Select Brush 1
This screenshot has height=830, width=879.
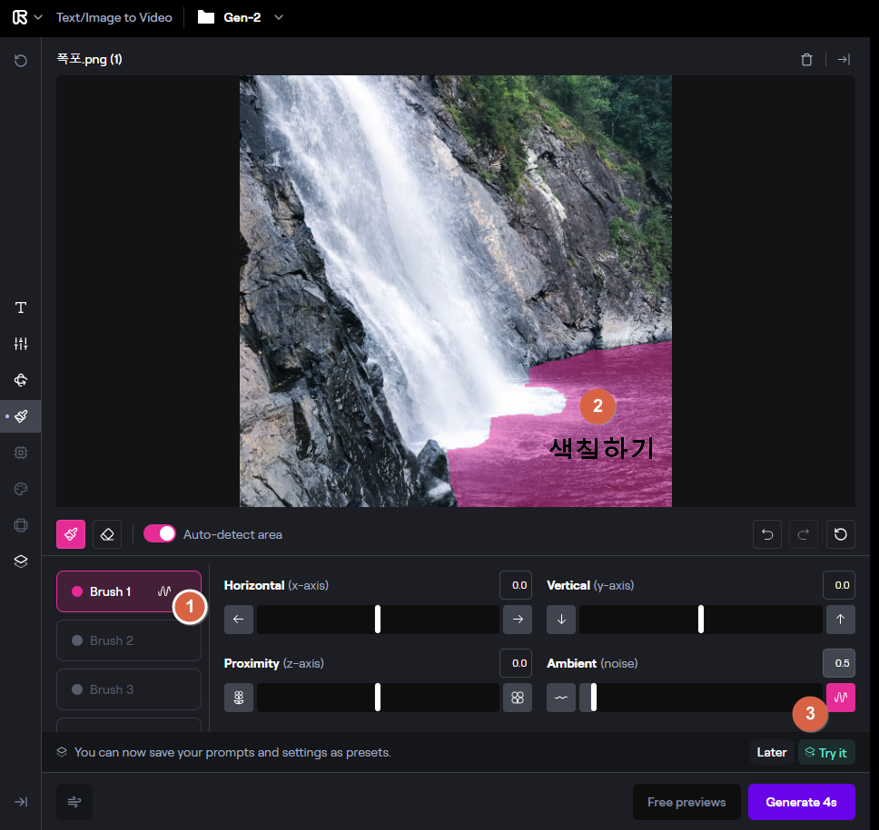129,591
